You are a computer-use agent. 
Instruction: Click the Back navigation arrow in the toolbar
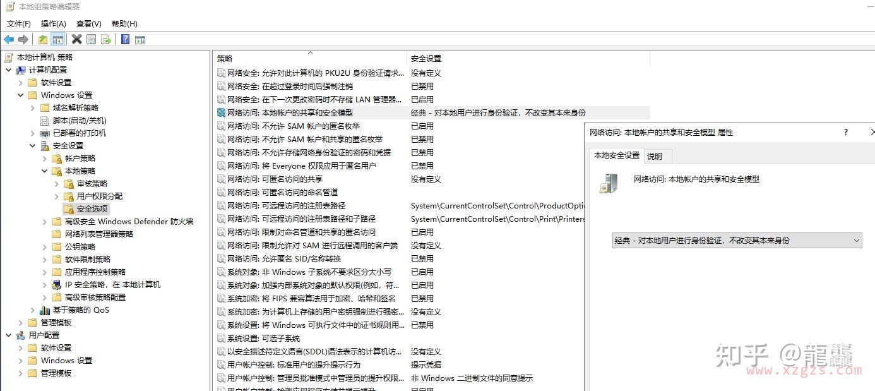[x=9, y=39]
